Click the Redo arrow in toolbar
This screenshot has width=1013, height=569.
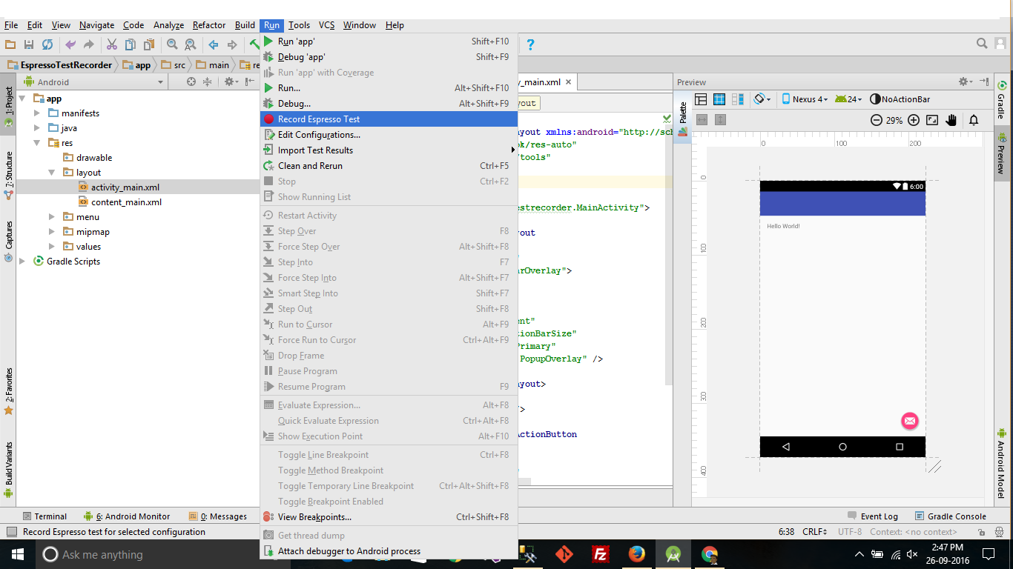pyautogui.click(x=89, y=44)
